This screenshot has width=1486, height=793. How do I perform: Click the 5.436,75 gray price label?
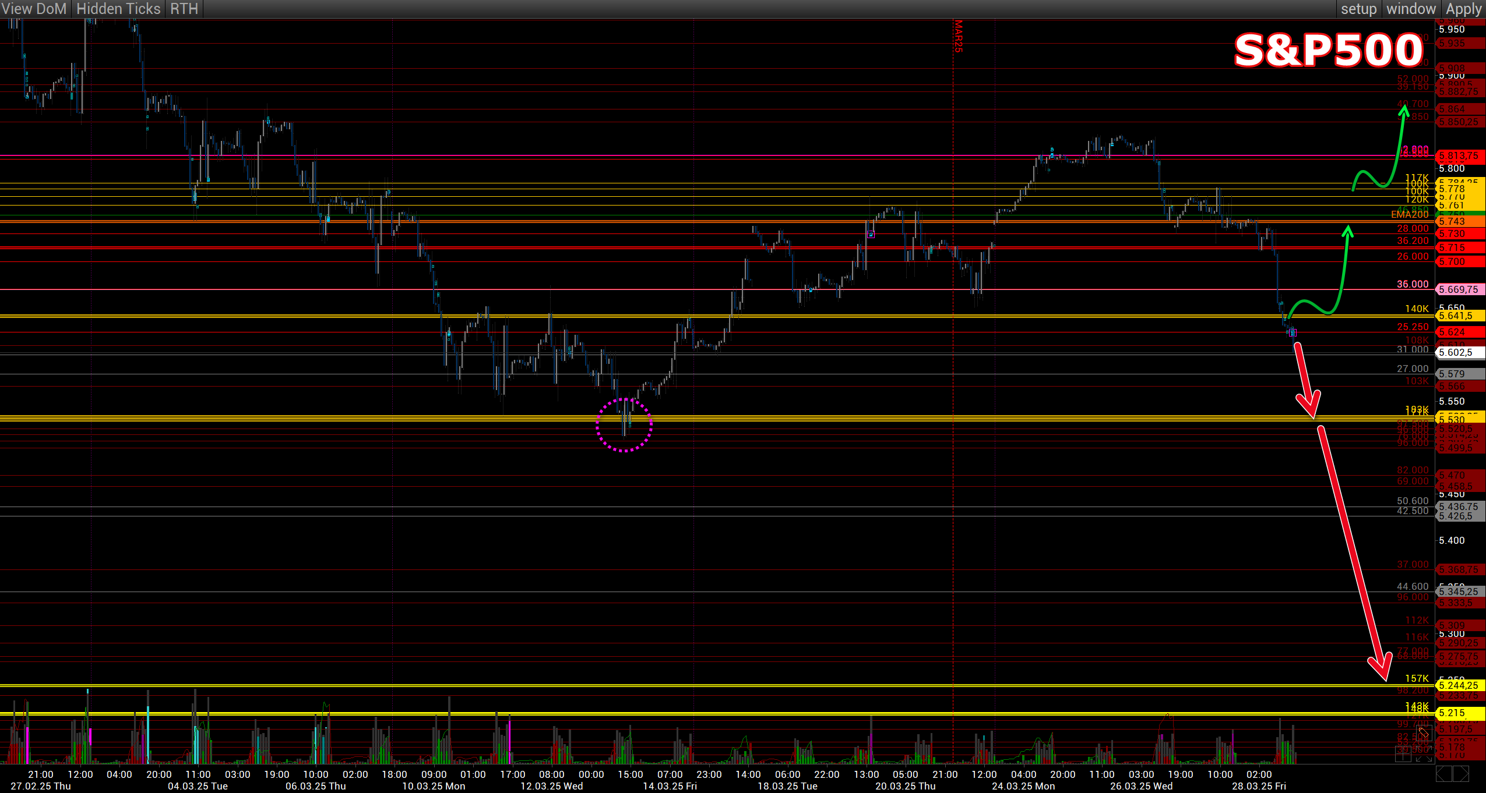tap(1460, 507)
